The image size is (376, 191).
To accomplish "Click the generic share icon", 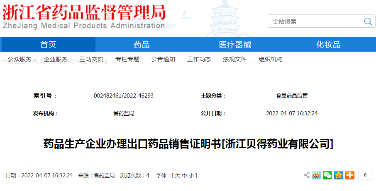I will (307, 175).
